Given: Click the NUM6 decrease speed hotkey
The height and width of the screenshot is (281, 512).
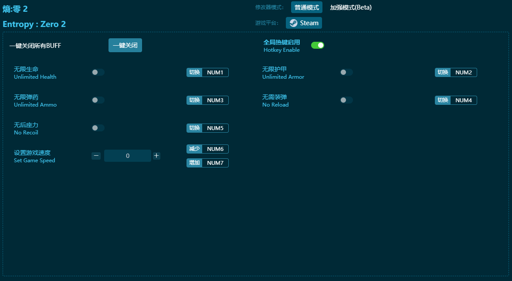Looking at the screenshot, I should click(215, 149).
